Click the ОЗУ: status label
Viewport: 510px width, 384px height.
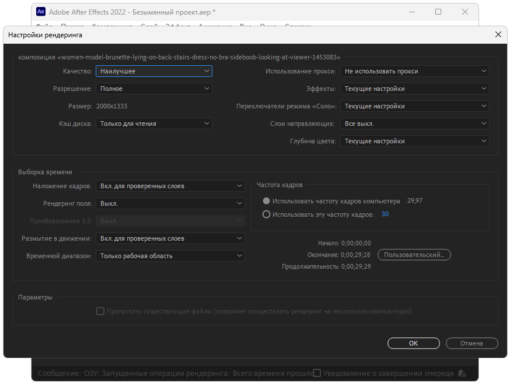pos(92,374)
